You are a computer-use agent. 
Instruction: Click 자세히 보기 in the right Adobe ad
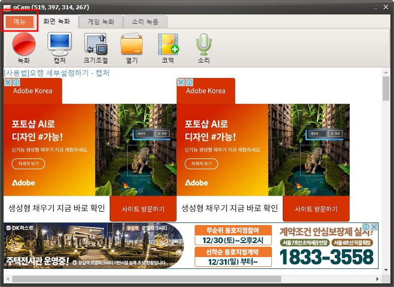click(x=201, y=164)
